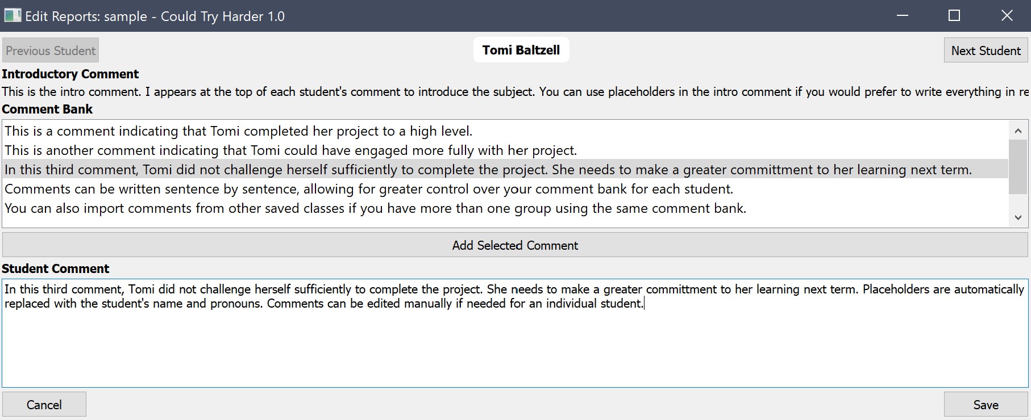Click inside the Student Comment text box
Image resolution: width=1031 pixels, height=420 pixels.
[x=515, y=333]
